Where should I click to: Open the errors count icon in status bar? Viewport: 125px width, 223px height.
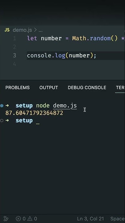tap(18, 218)
